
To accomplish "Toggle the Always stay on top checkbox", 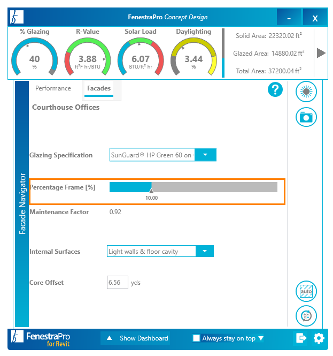I will point(196,338).
